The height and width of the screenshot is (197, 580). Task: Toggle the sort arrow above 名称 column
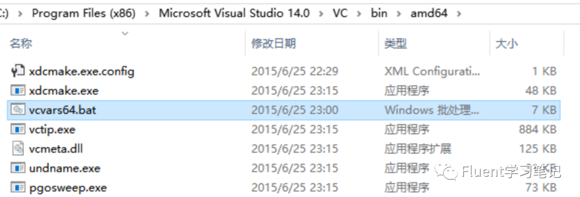coord(125,34)
